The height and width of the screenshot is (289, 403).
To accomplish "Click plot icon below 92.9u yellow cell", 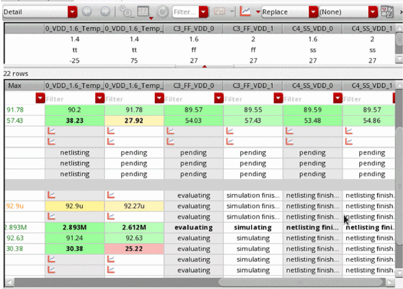I will 51,216.
